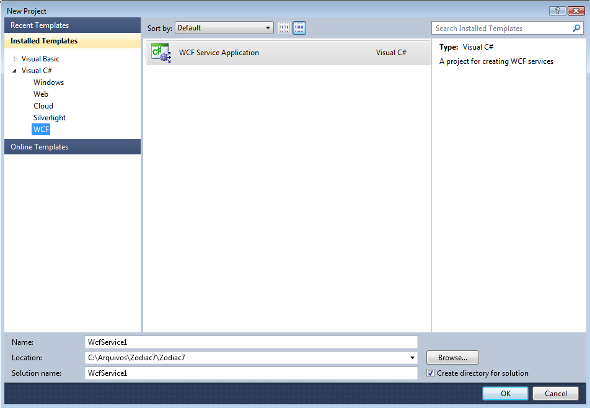
Task: Click the search magnifier icon
Action: pyautogui.click(x=576, y=29)
